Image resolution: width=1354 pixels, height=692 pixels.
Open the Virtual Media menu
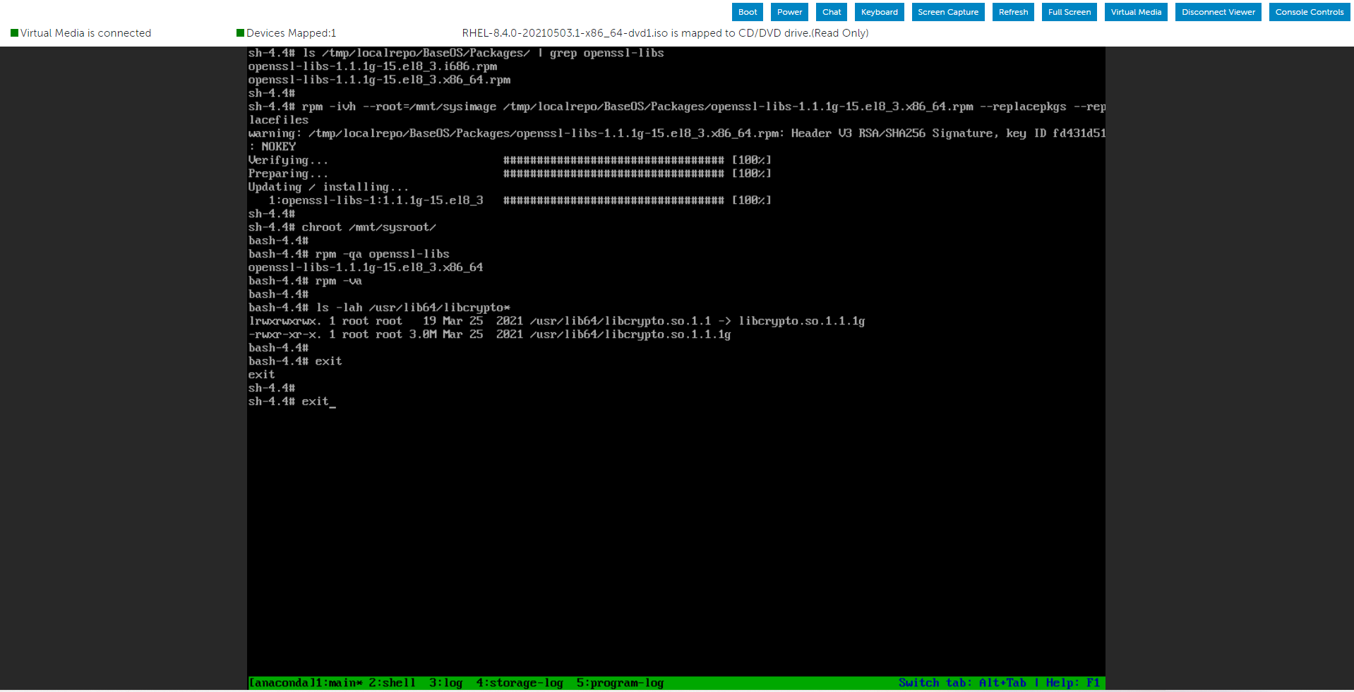click(x=1135, y=11)
